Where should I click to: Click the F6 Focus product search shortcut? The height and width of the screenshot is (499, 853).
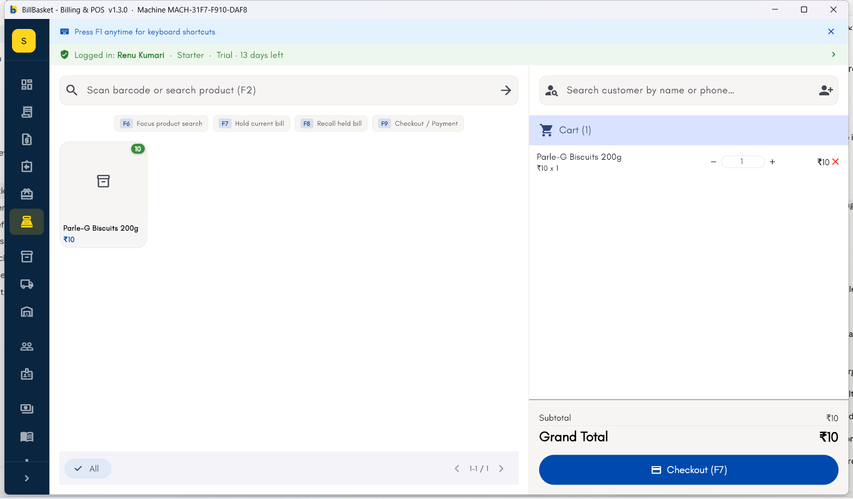[x=161, y=124]
